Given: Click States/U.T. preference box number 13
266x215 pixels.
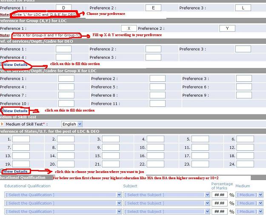Looking at the screenshot, I should (21, 155).
